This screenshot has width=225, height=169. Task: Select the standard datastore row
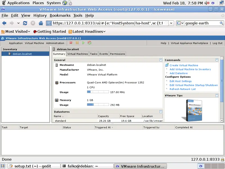click(x=108, y=121)
